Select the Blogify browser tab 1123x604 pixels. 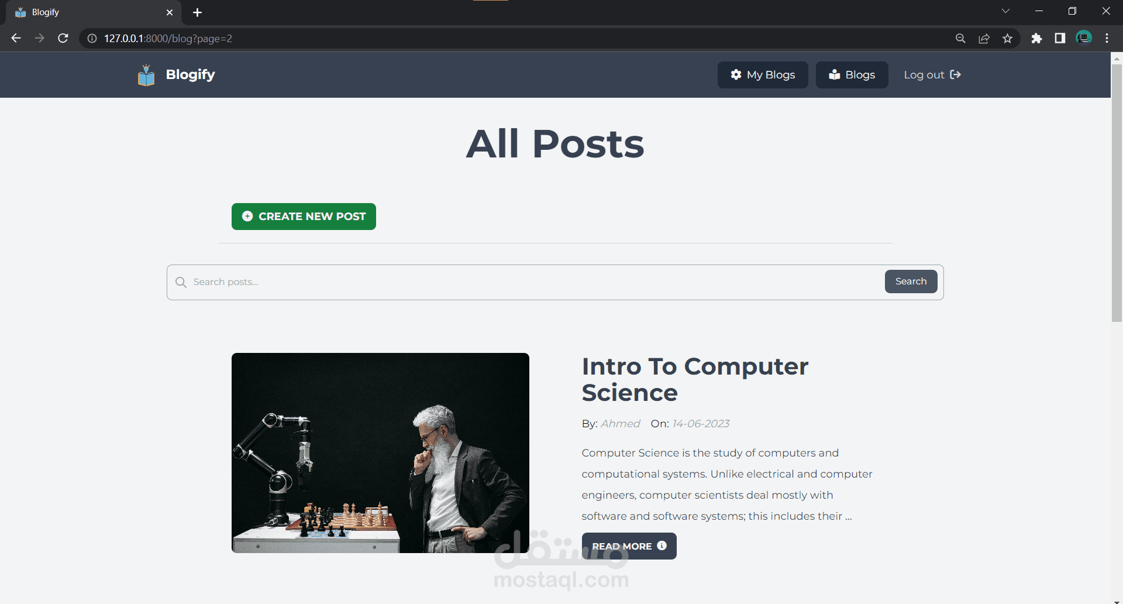click(94, 12)
